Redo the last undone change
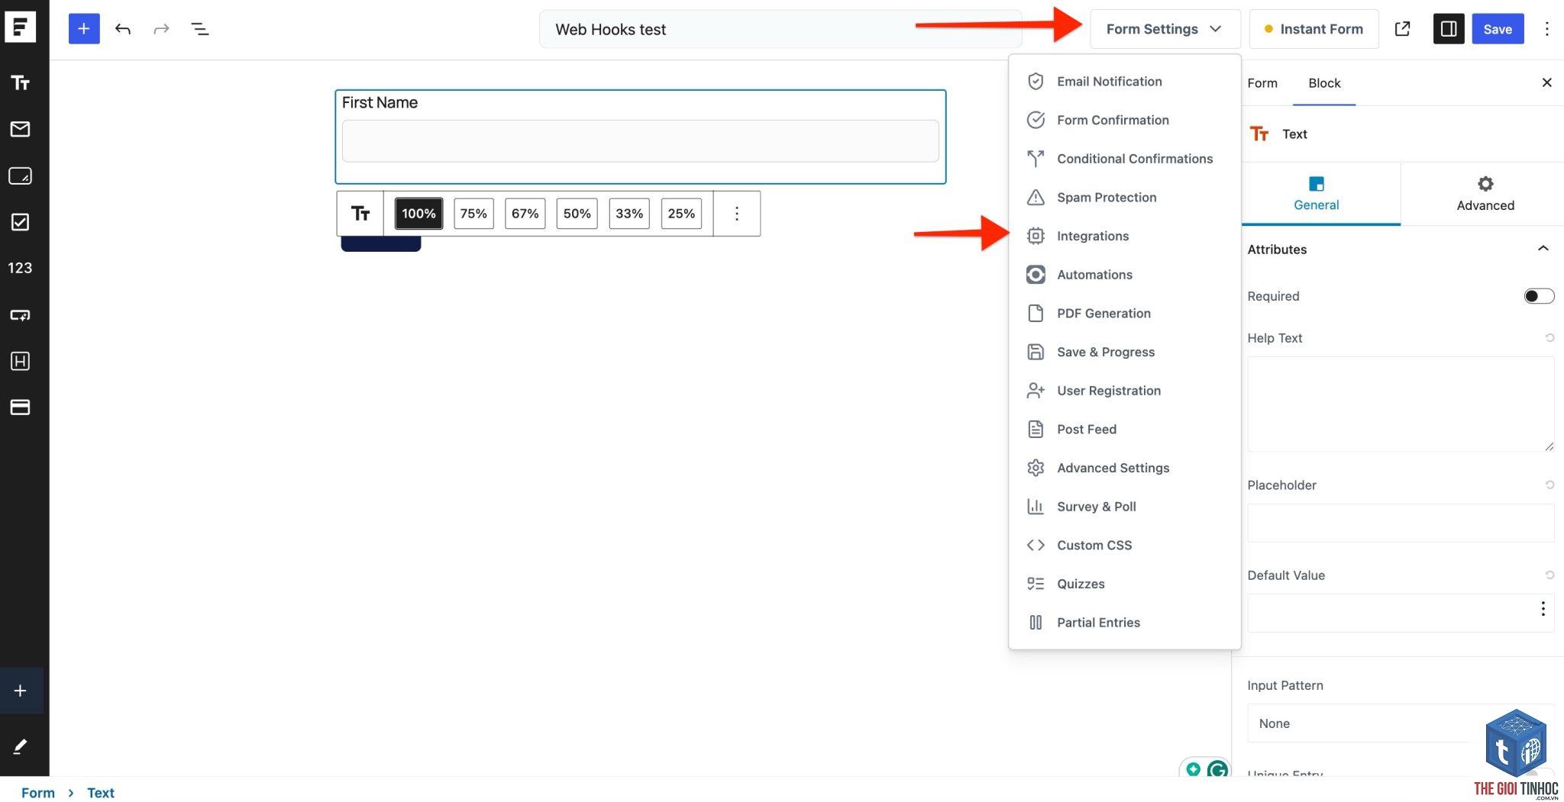 (161, 29)
